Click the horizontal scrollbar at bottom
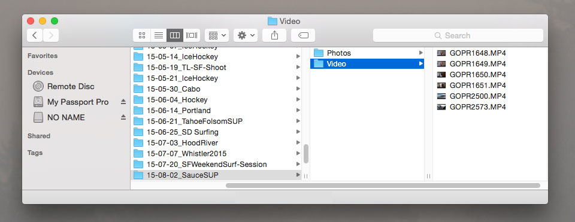This screenshot has width=575, height=222. [383, 185]
